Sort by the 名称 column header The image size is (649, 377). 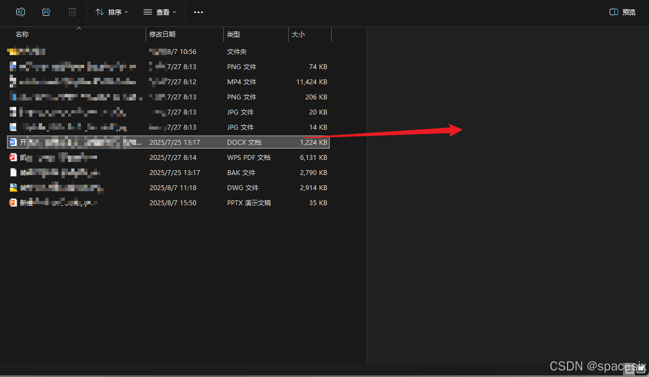pos(22,34)
